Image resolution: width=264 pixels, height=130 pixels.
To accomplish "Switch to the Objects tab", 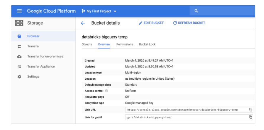I will click(87, 44).
